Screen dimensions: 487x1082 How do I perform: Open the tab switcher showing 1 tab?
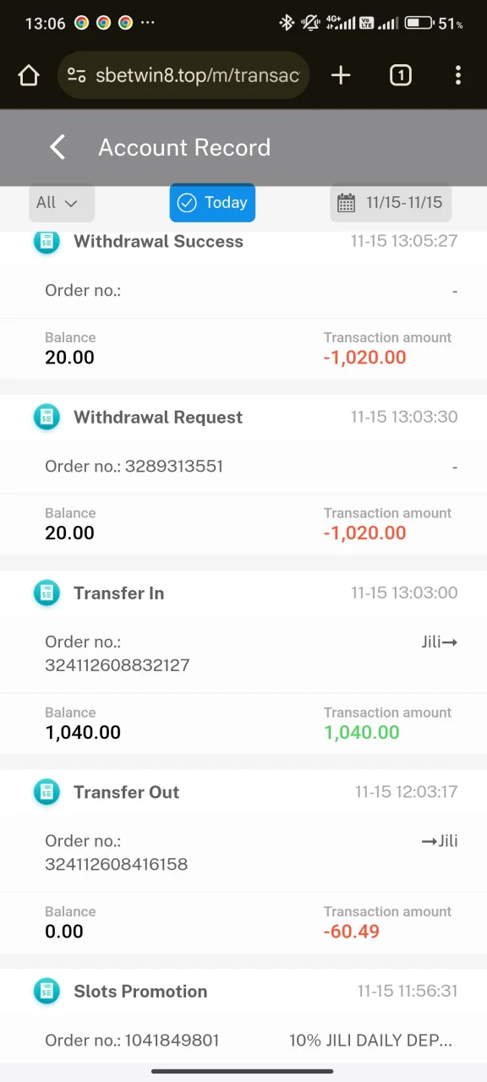point(401,75)
